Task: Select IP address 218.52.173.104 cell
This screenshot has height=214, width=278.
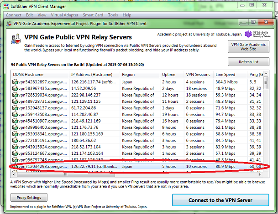Action: [86, 147]
